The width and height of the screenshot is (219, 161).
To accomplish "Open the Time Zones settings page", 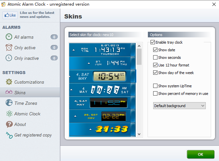I will tap(26, 103).
